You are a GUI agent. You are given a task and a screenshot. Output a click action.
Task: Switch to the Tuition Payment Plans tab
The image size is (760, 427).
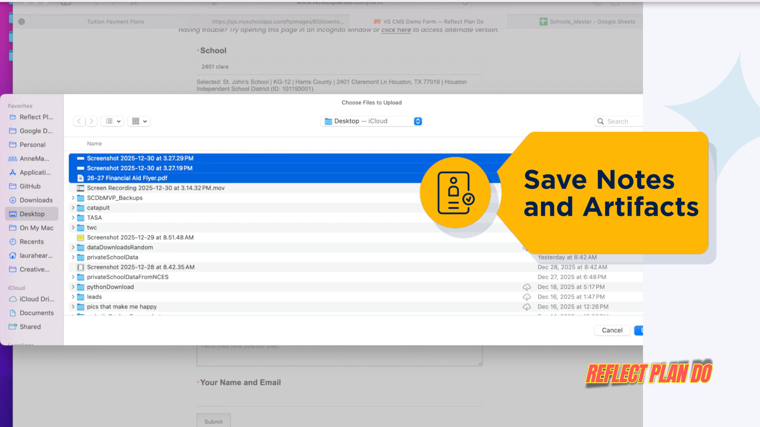coord(115,21)
